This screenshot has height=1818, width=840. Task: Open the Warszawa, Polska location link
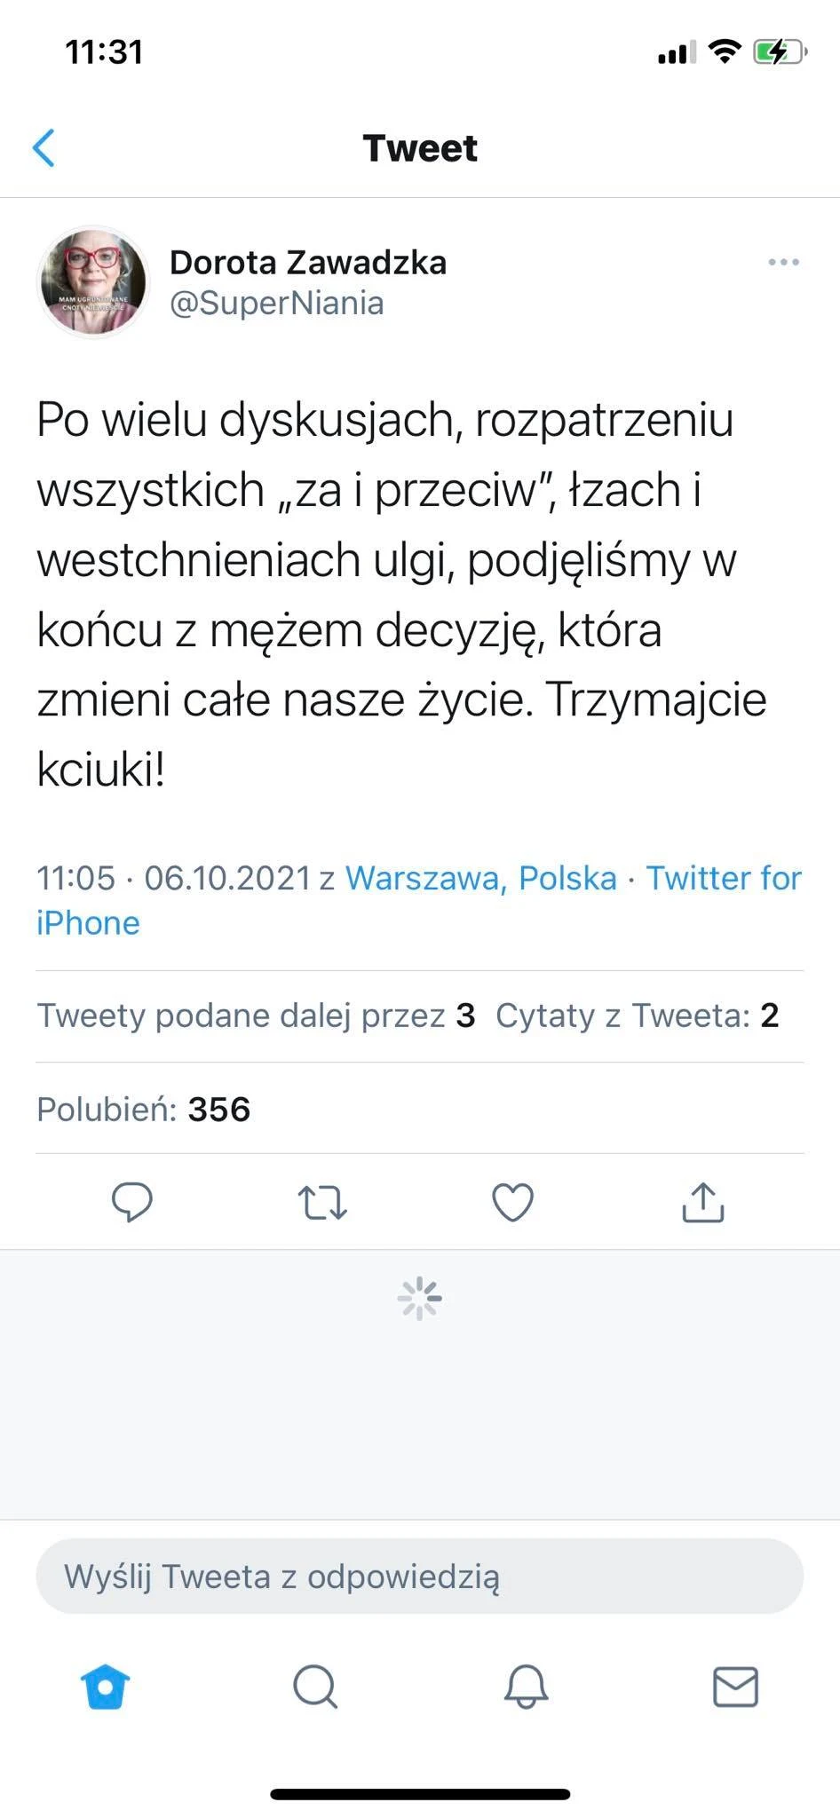pyautogui.click(x=480, y=878)
